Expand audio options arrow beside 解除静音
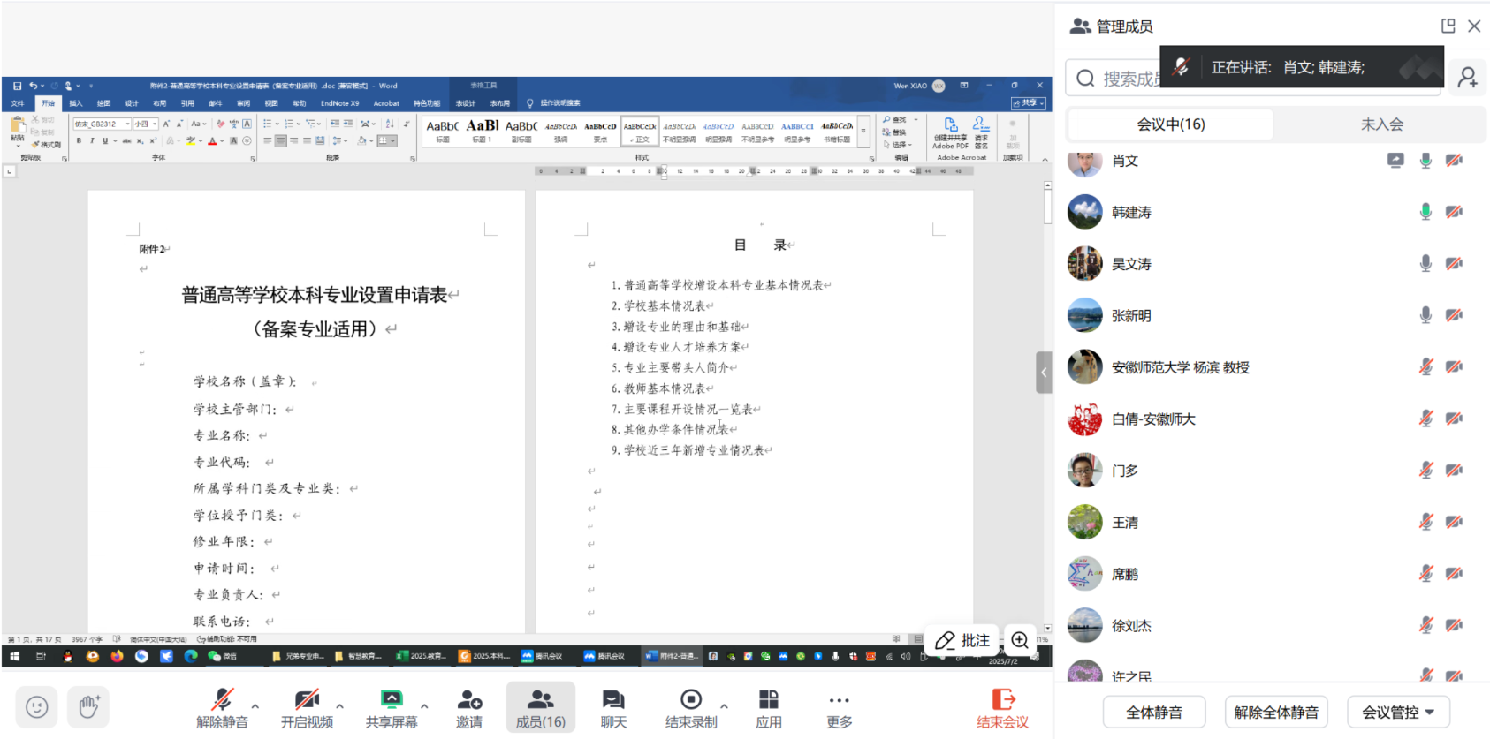This screenshot has width=1490, height=739. coord(255,705)
